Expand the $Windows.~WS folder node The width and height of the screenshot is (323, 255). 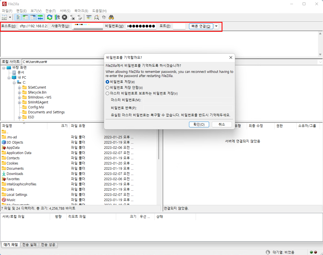[19, 98]
